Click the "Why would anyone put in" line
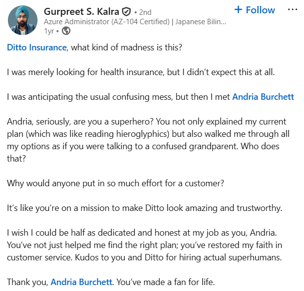This screenshot has width=304, height=291. pos(116,183)
